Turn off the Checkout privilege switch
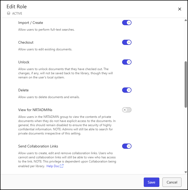Screen dimensions: 188x190 coord(127,42)
